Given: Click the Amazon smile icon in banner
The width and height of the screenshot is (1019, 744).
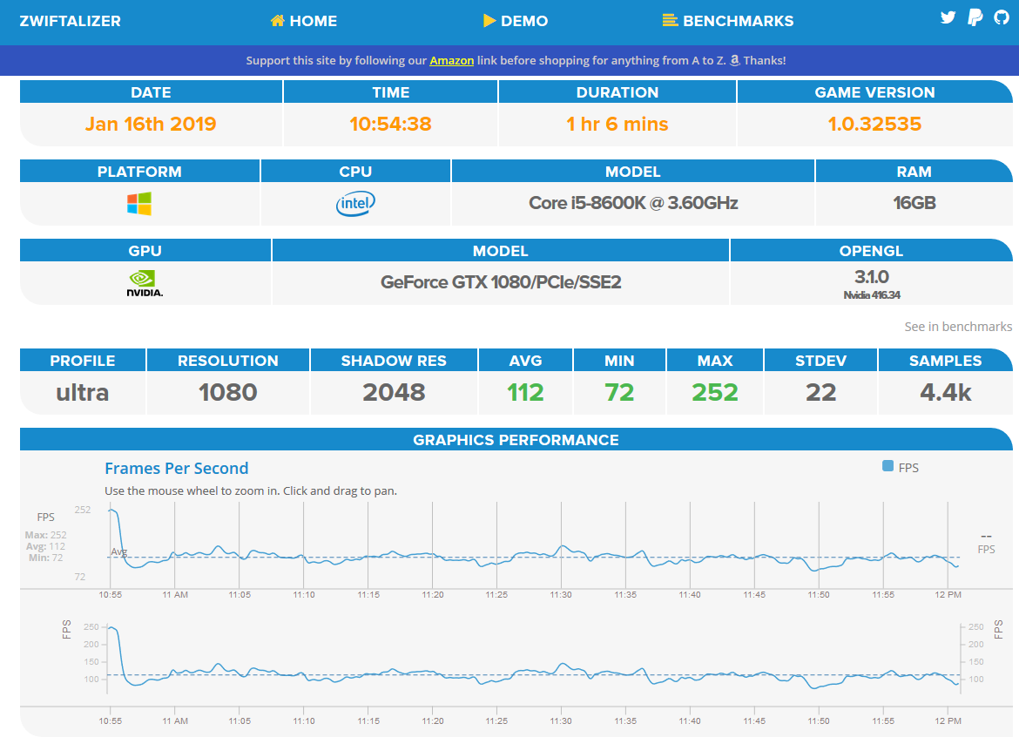Looking at the screenshot, I should tap(734, 60).
